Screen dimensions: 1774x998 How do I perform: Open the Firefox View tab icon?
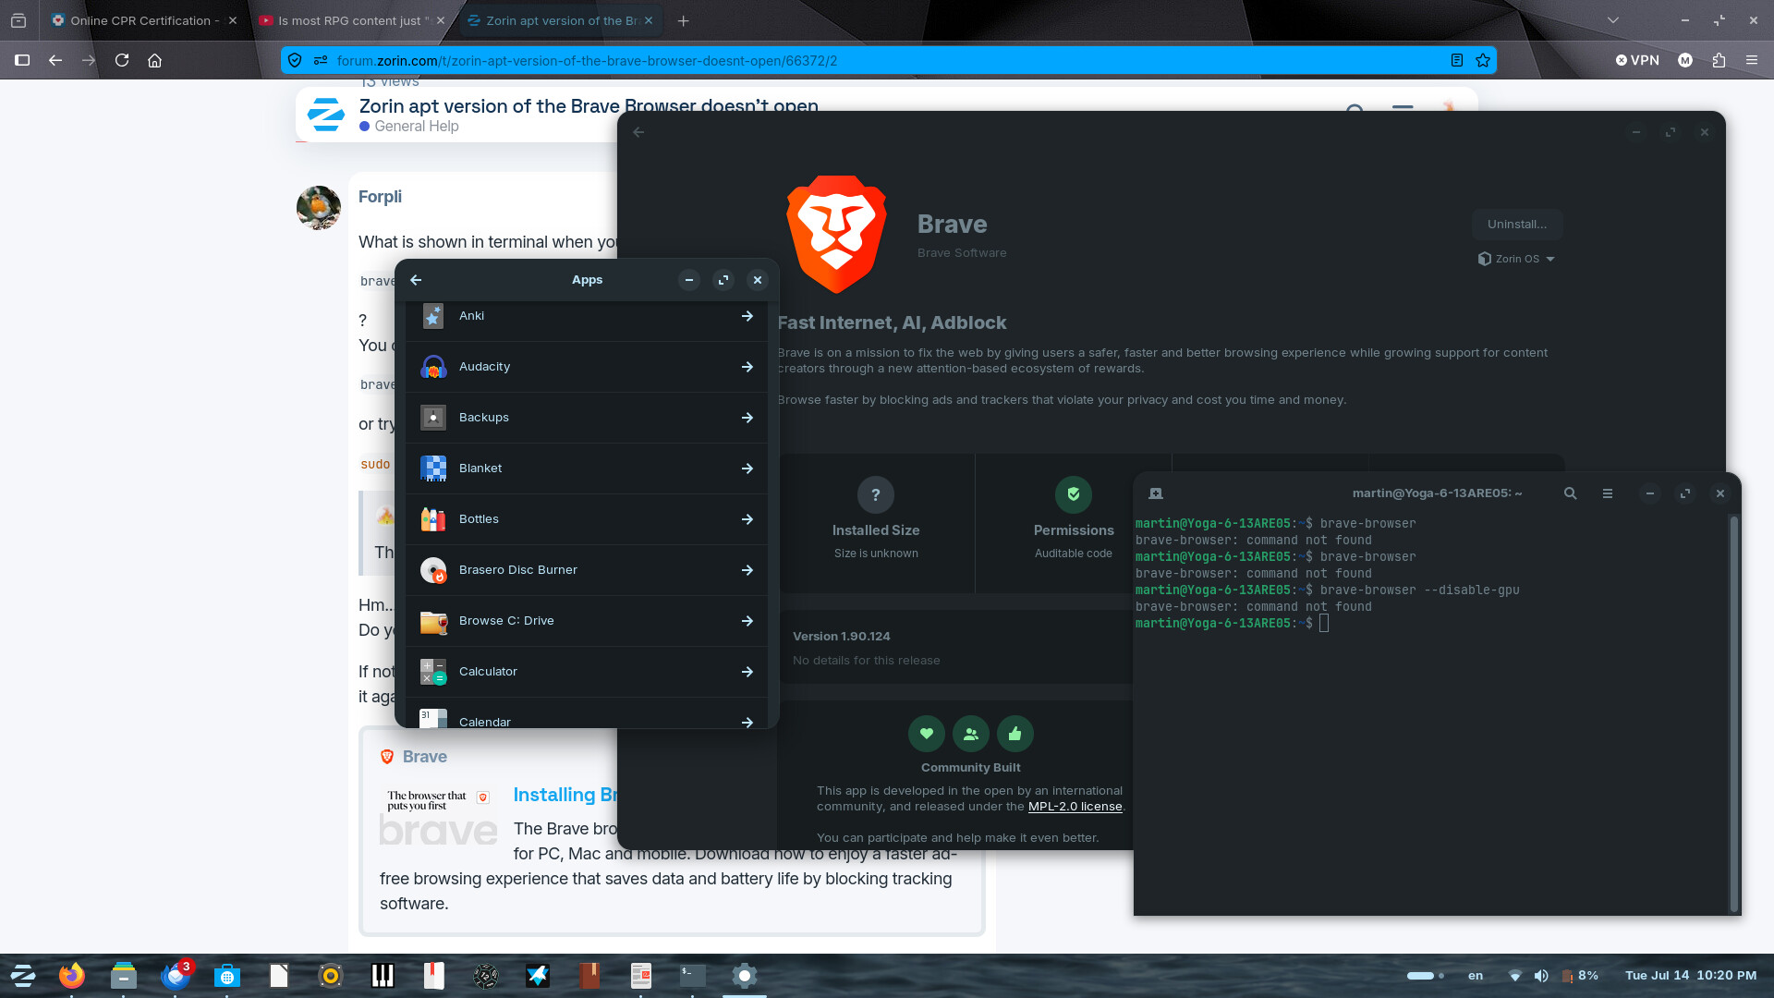tap(18, 20)
